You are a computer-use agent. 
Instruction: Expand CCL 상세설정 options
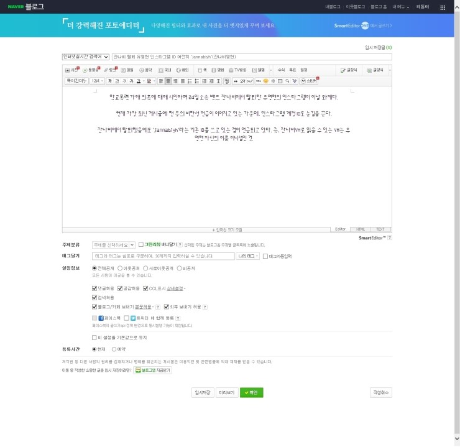click(176, 289)
